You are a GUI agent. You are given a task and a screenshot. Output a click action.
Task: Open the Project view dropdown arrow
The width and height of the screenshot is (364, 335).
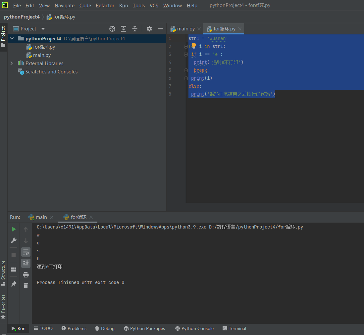point(43,29)
